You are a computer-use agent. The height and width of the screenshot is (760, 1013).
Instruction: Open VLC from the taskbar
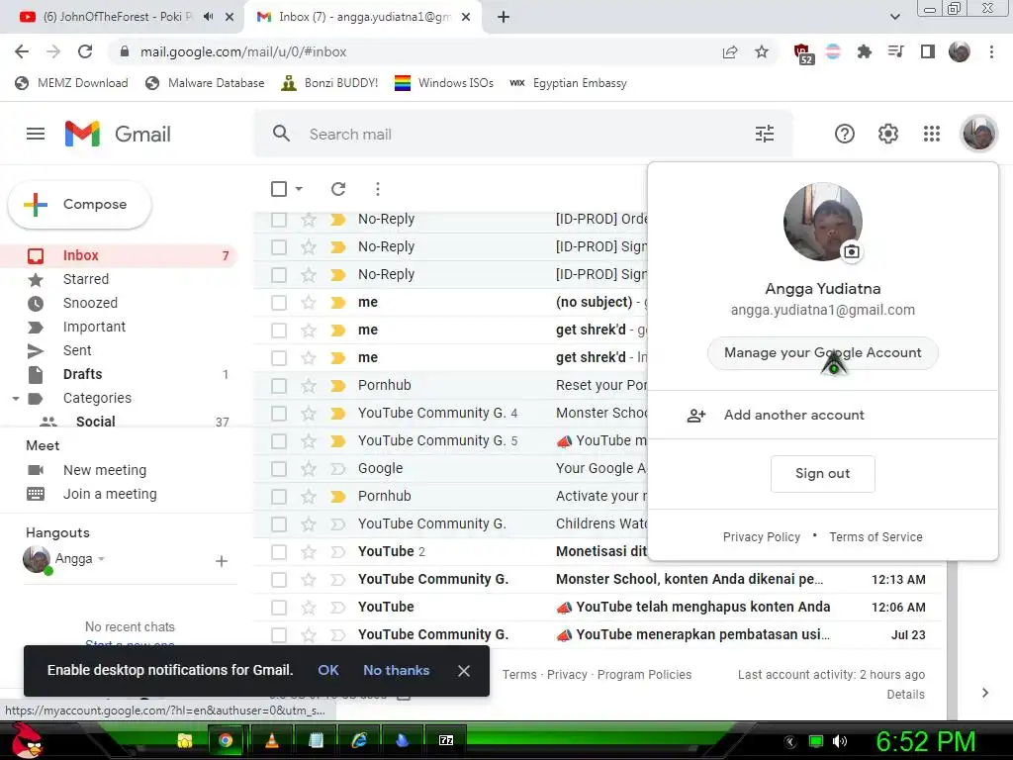[271, 740]
